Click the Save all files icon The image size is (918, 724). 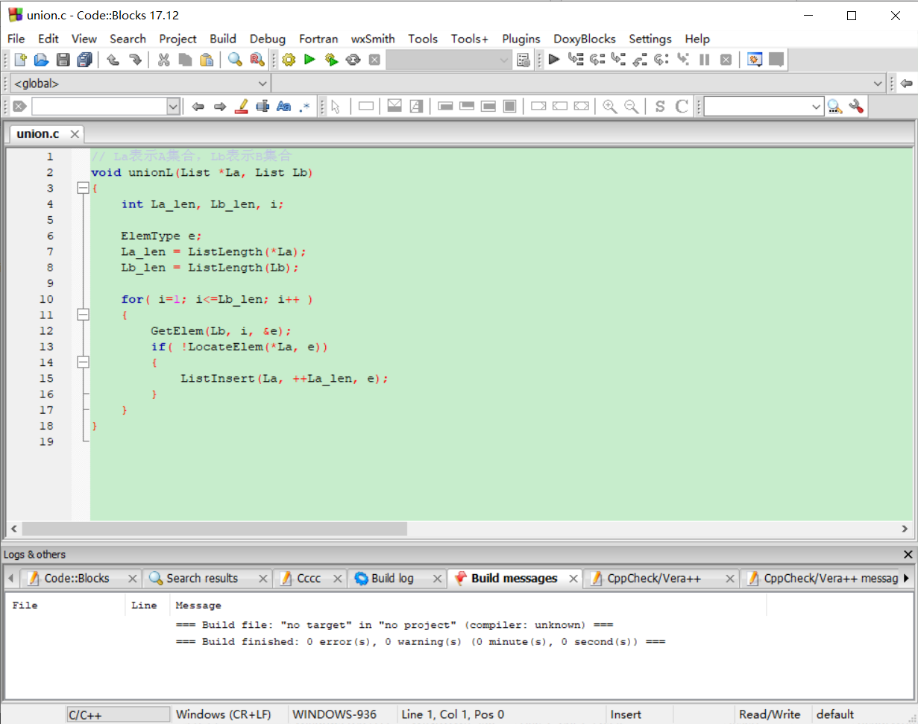[x=85, y=60]
